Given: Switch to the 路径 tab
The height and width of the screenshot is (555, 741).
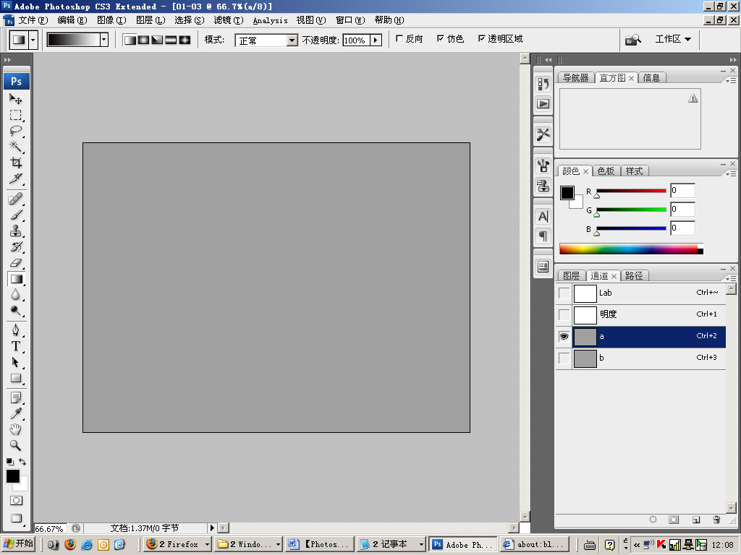Looking at the screenshot, I should pyautogui.click(x=634, y=275).
